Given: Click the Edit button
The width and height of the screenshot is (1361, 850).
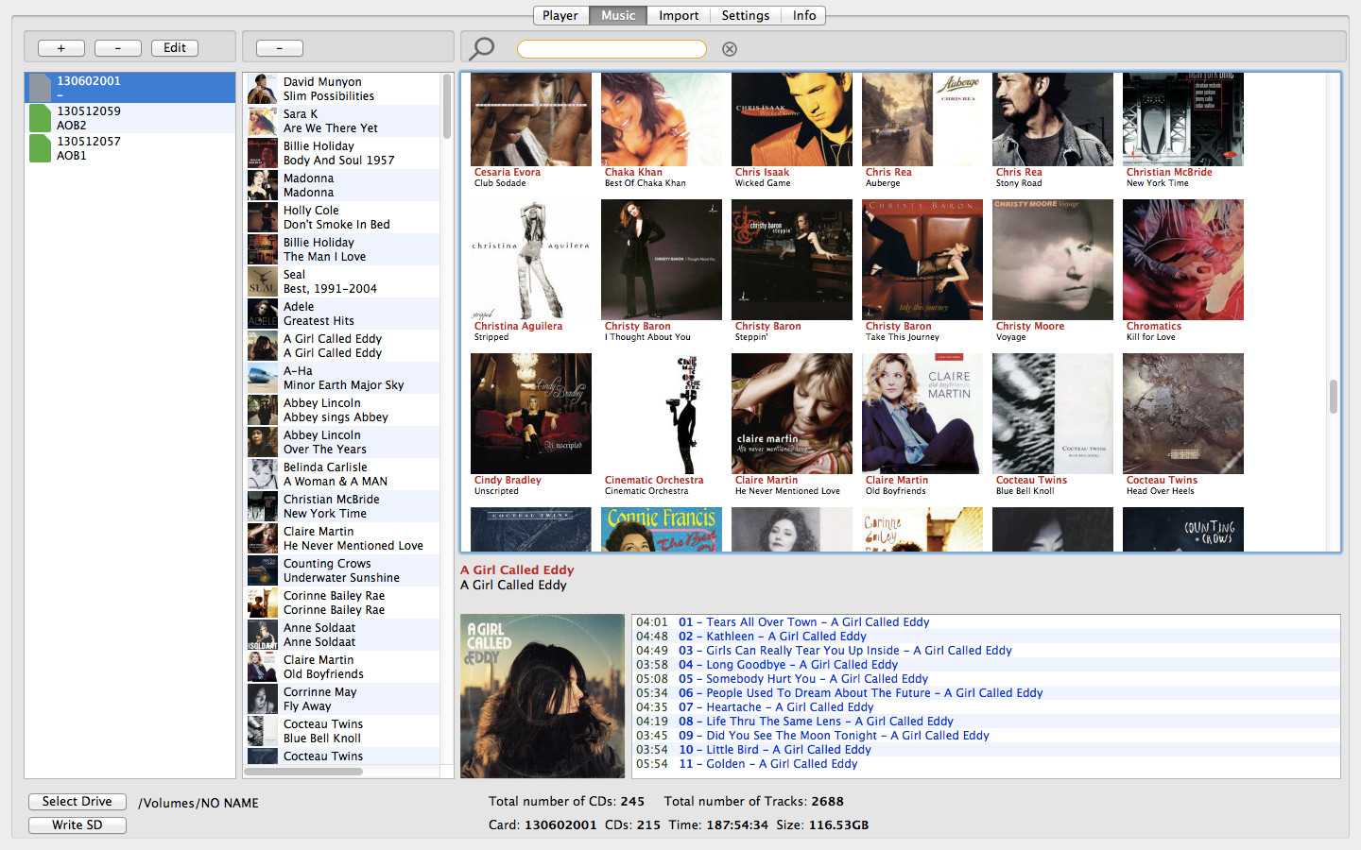Looking at the screenshot, I should click(175, 48).
